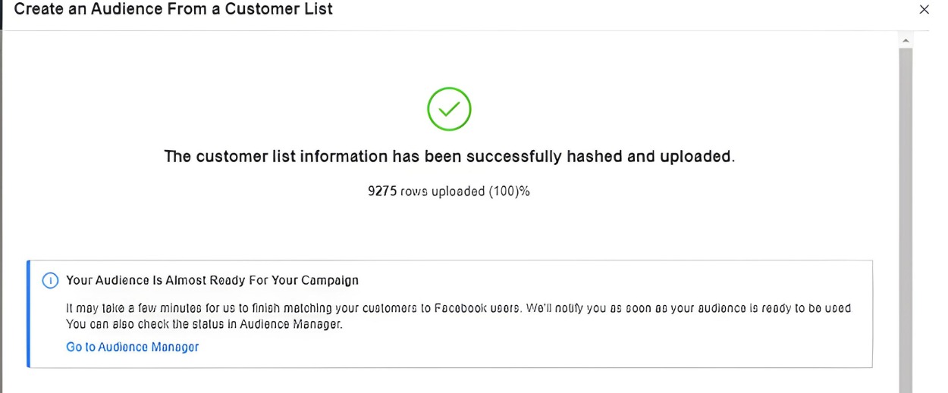Click the vertical scrollbar thumb

point(906,220)
